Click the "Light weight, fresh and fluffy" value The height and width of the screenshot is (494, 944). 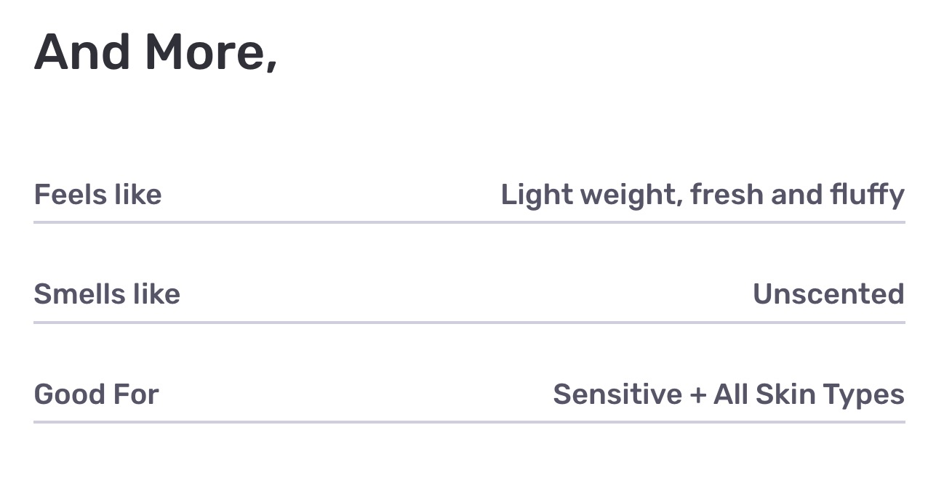coord(702,195)
